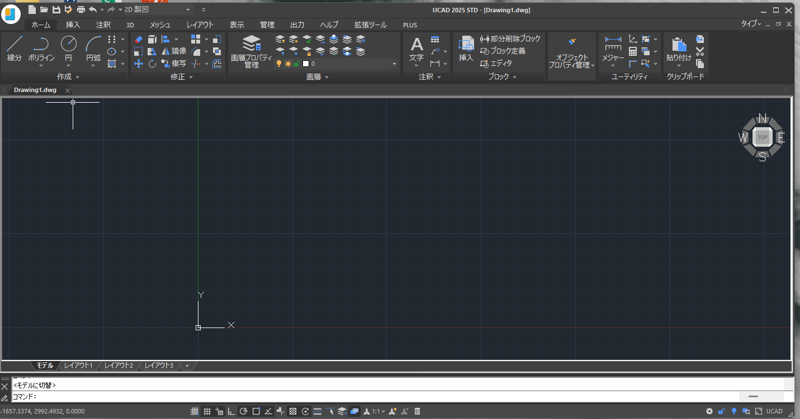The height and width of the screenshot is (419, 800).
Task: Select the 円 circle tool
Action: tap(68, 49)
